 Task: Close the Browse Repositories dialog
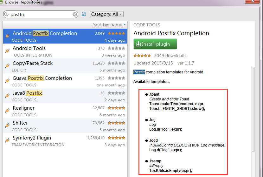pos(252,1)
